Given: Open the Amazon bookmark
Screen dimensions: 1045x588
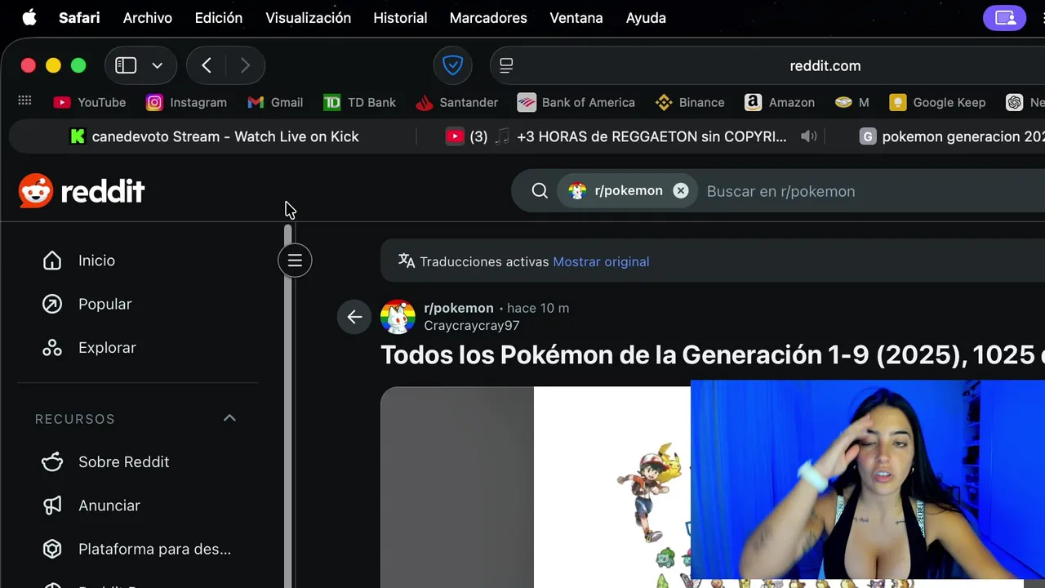Looking at the screenshot, I should pyautogui.click(x=780, y=102).
